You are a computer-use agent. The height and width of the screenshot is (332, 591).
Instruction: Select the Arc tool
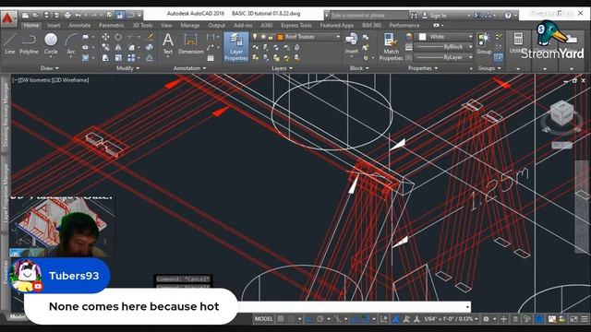(x=71, y=43)
